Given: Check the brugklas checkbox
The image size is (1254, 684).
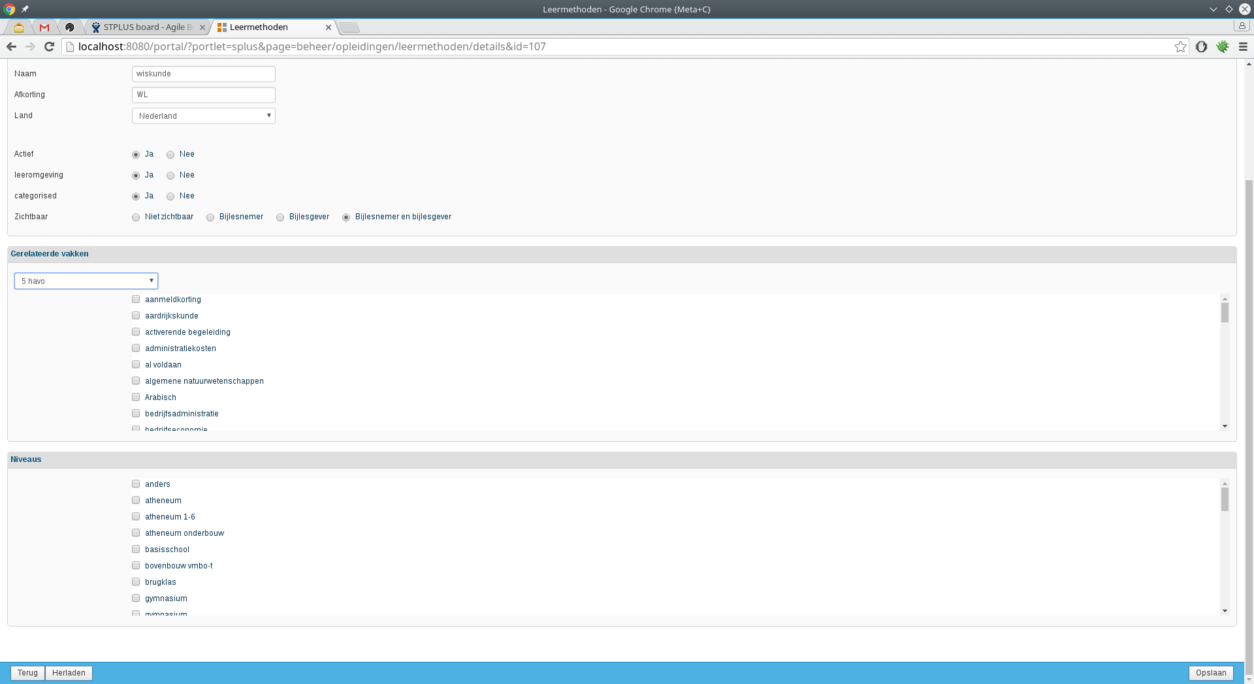Looking at the screenshot, I should tap(136, 582).
